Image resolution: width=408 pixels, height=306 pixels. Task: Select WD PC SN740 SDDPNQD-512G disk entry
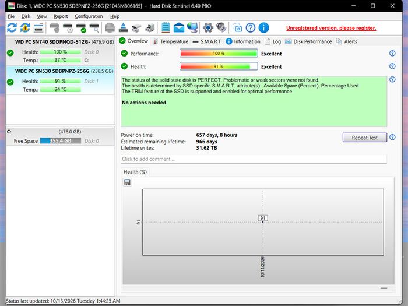point(60,51)
